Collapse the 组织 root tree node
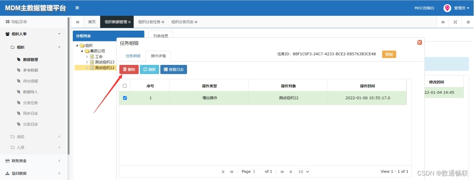 (x=77, y=46)
